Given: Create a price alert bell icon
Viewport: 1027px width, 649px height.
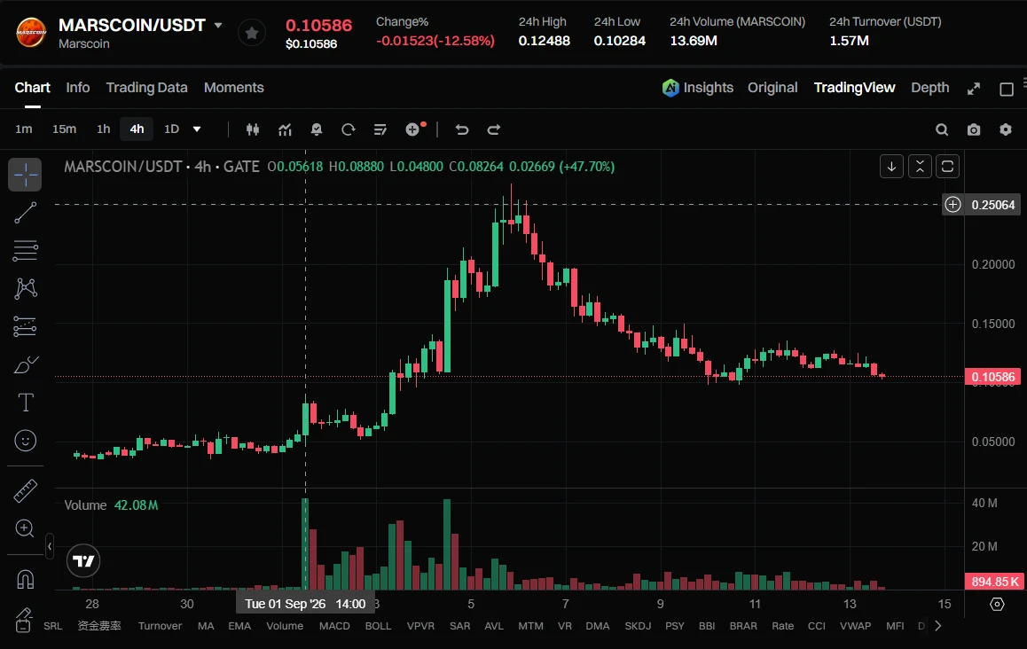Looking at the screenshot, I should 317,129.
